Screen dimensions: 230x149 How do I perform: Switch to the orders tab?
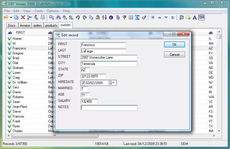[x=37, y=25]
